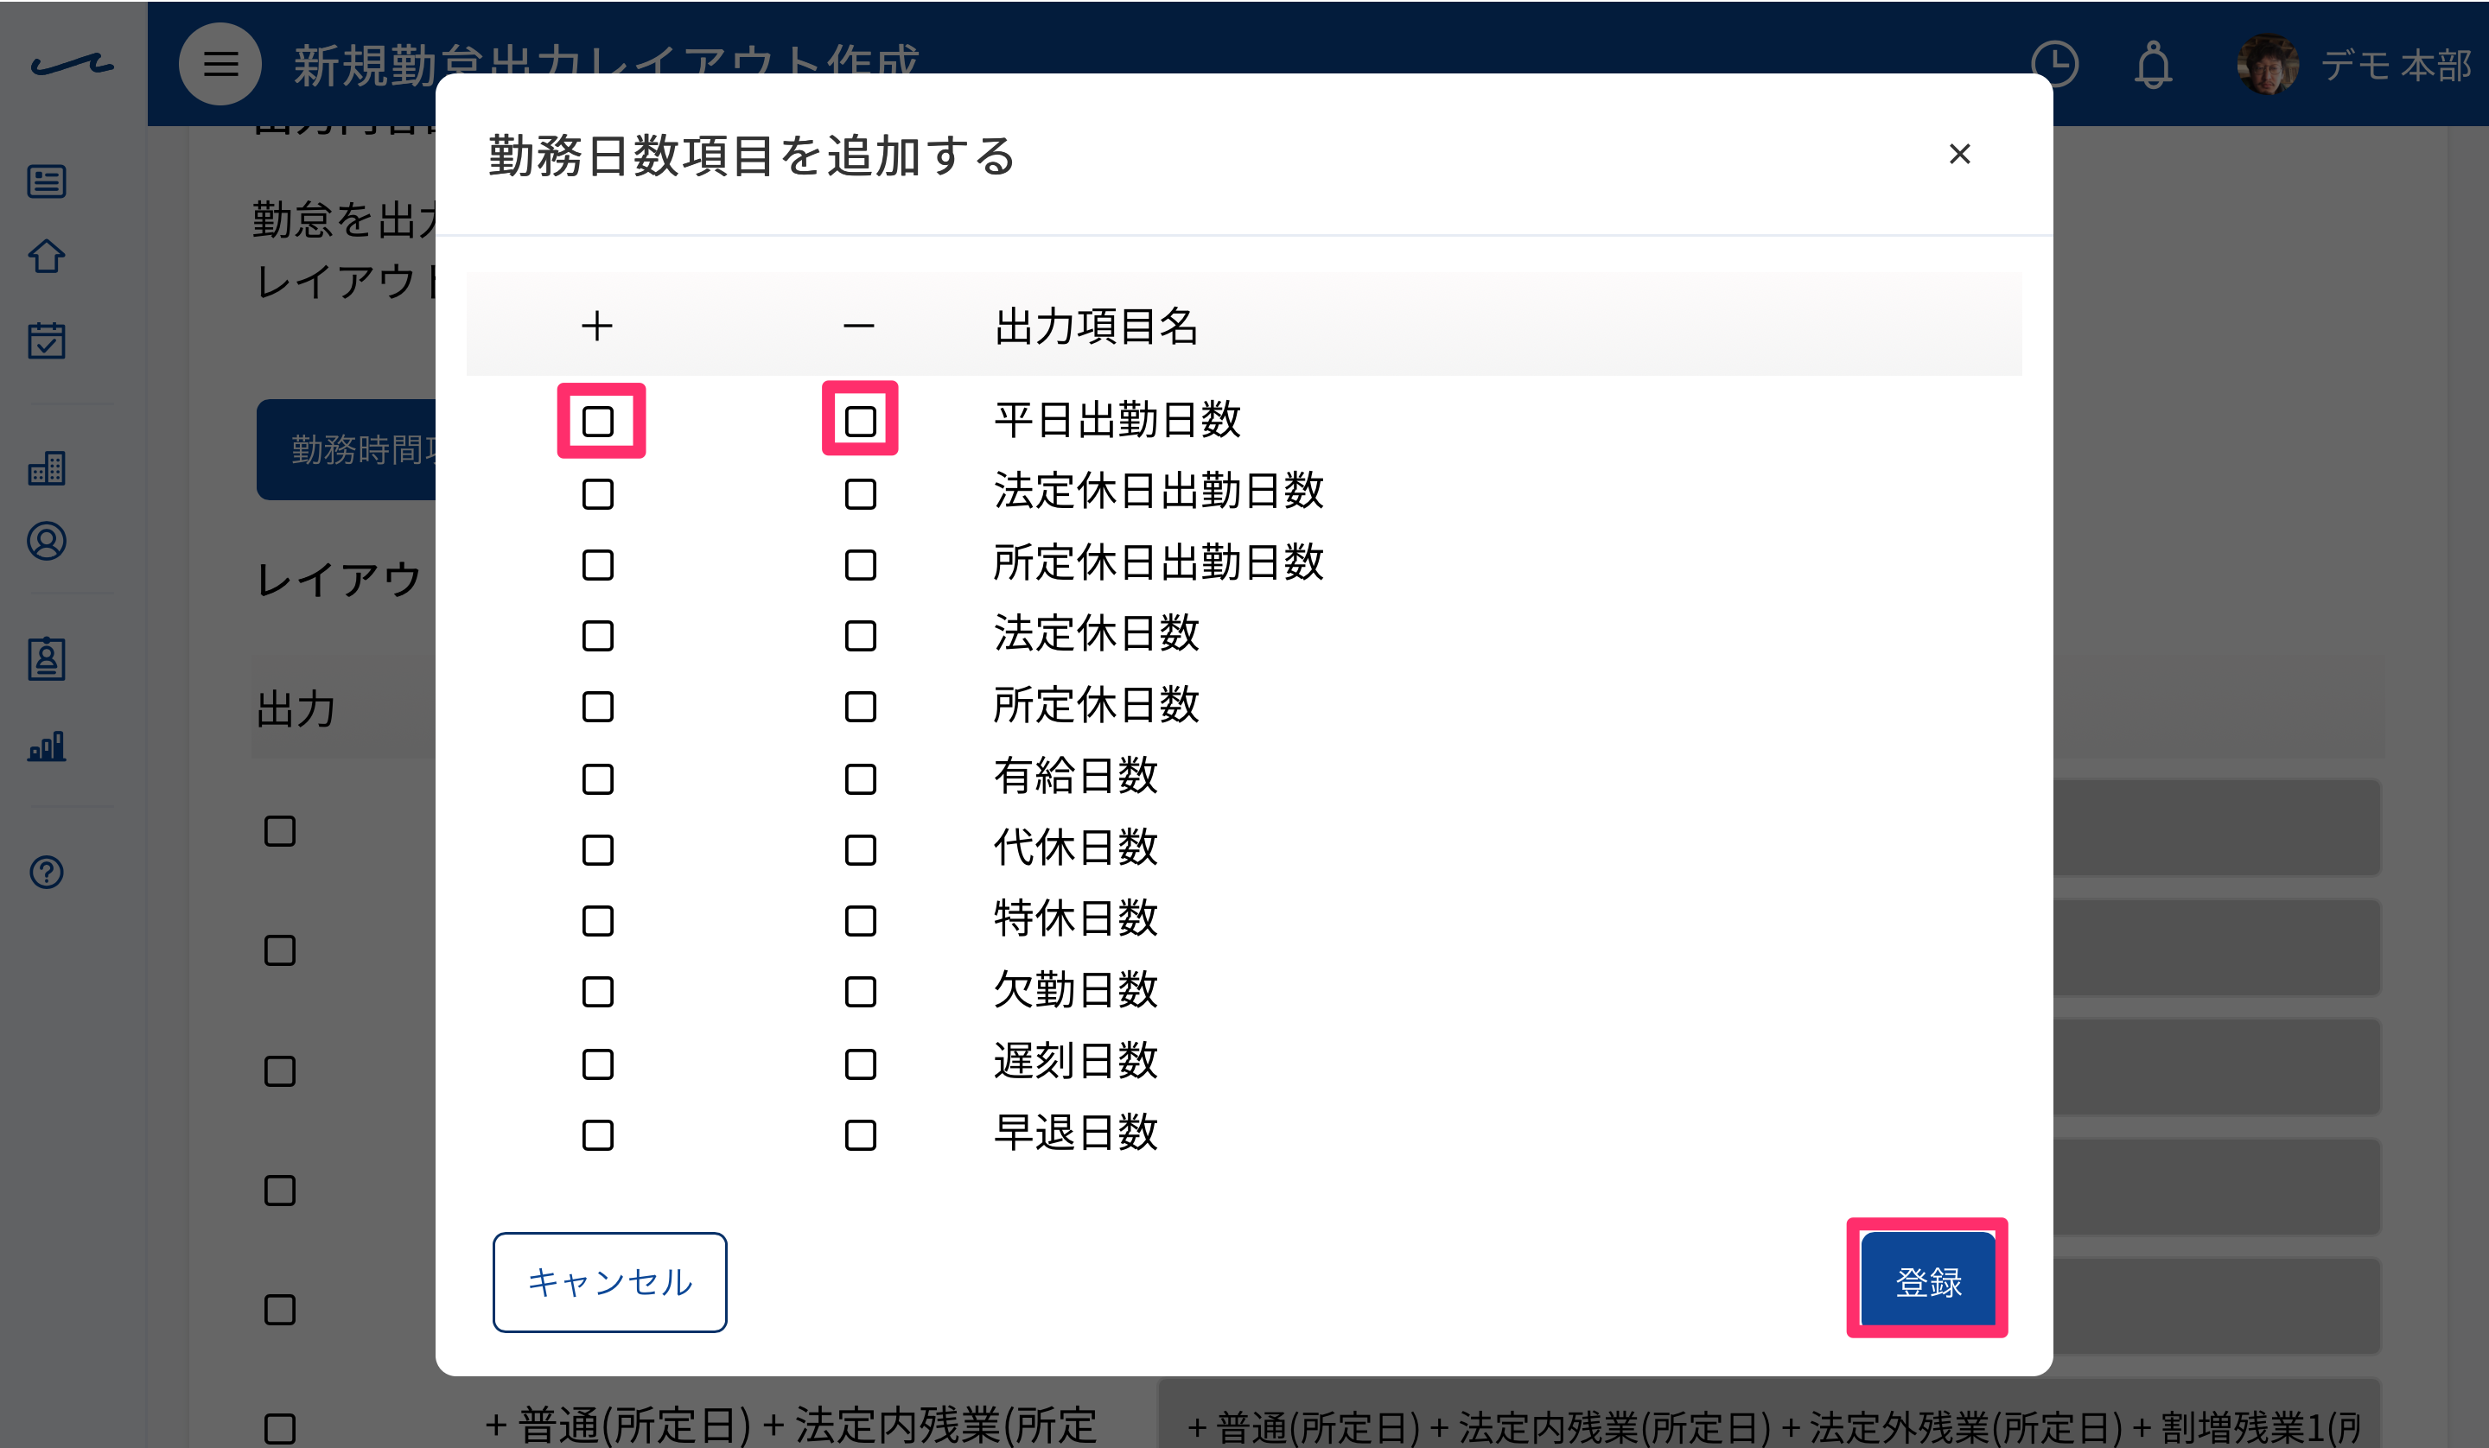Check minus box for 法定休日数
Screen dimensions: 2489x1448
(860, 636)
